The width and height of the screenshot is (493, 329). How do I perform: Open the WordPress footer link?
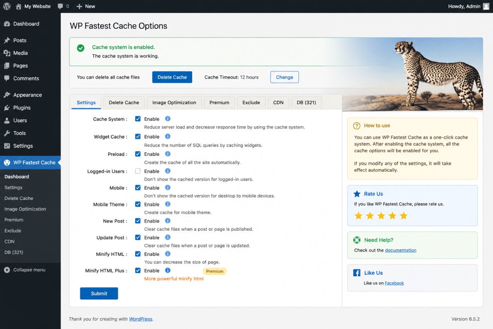click(x=141, y=319)
